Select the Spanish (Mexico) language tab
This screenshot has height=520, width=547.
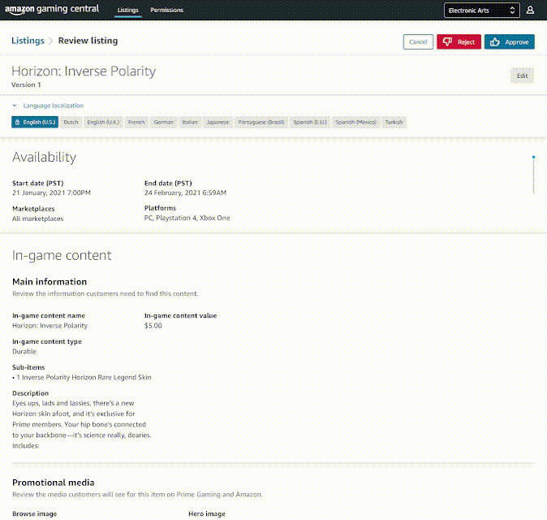355,122
